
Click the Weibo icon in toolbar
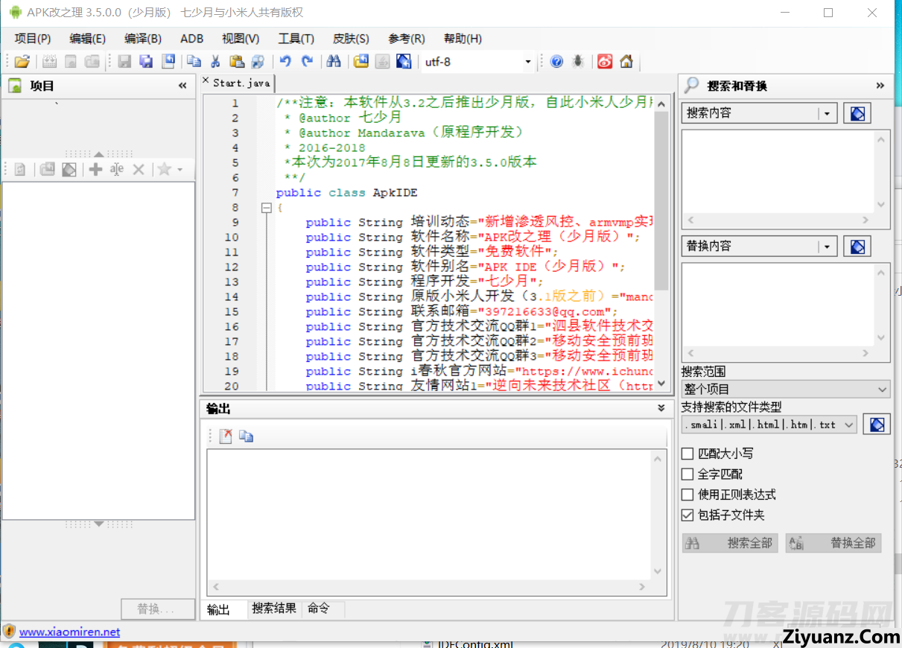[x=605, y=62]
